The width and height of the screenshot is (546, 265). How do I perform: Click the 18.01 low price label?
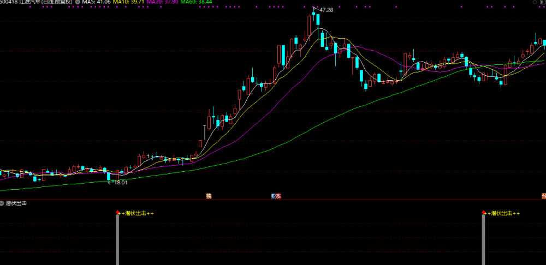[121, 182]
